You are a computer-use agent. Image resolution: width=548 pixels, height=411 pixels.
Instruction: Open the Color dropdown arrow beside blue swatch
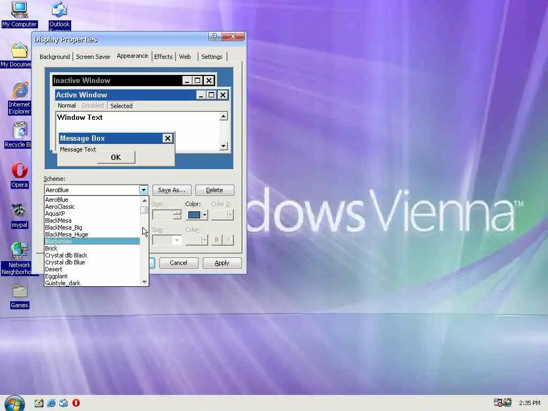tap(205, 215)
